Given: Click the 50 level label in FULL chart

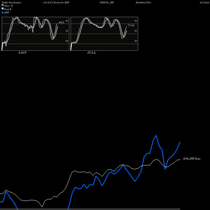Looking at the screenshot, I should 136,31.
